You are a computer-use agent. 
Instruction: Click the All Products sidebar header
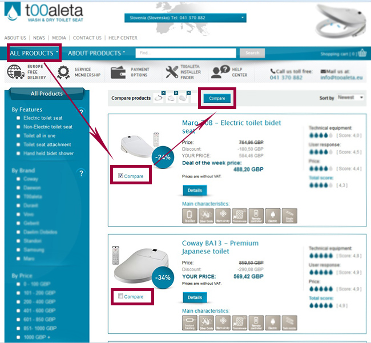47,94
